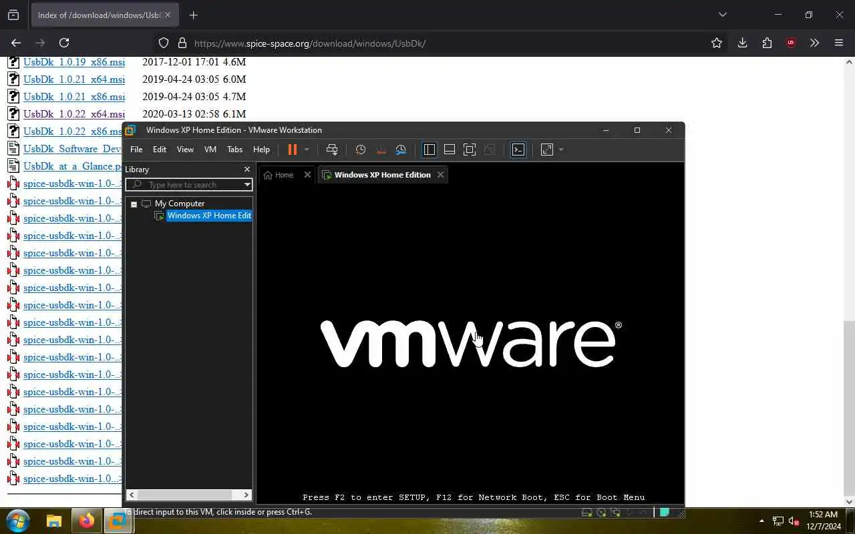The width and height of the screenshot is (855, 534).
Task: Show more Firefox toolbar tools
Action: pos(814,43)
